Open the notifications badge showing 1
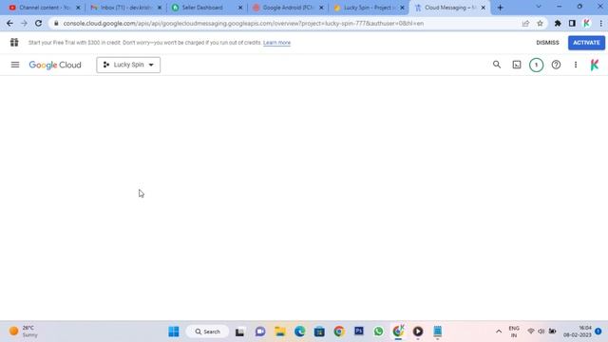This screenshot has width=608, height=342. coord(536,65)
